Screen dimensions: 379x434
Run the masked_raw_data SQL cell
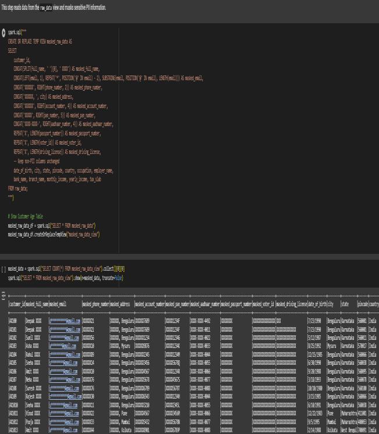pyautogui.click(x=3, y=33)
